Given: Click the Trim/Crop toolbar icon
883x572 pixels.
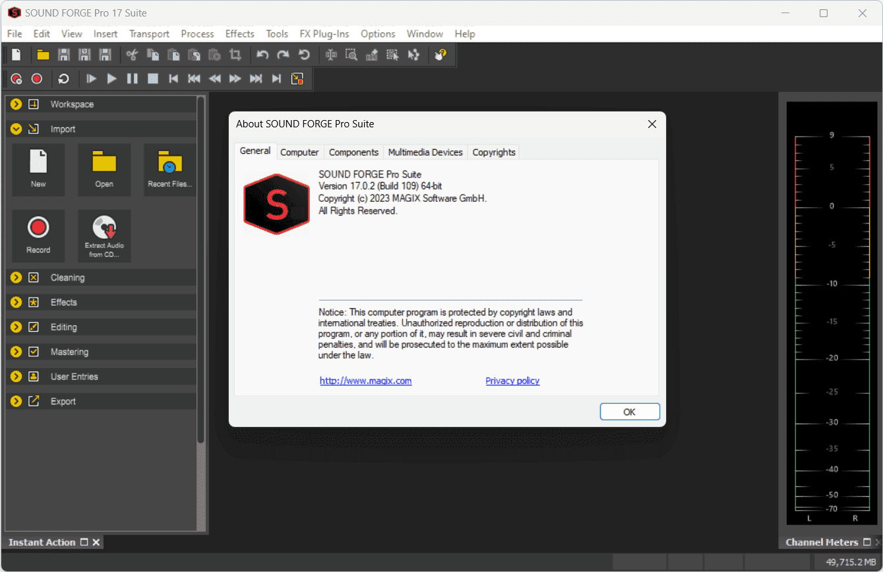Looking at the screenshot, I should click(235, 55).
